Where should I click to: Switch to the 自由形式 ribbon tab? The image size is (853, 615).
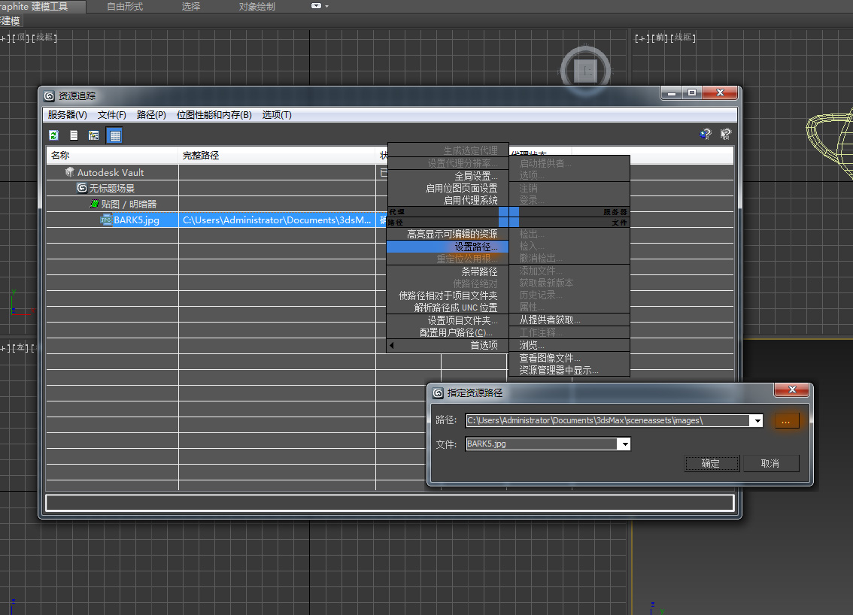[x=125, y=7]
